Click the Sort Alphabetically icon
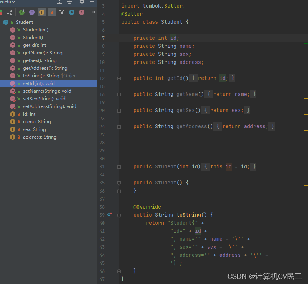308x284 pixels. tap(9, 12)
